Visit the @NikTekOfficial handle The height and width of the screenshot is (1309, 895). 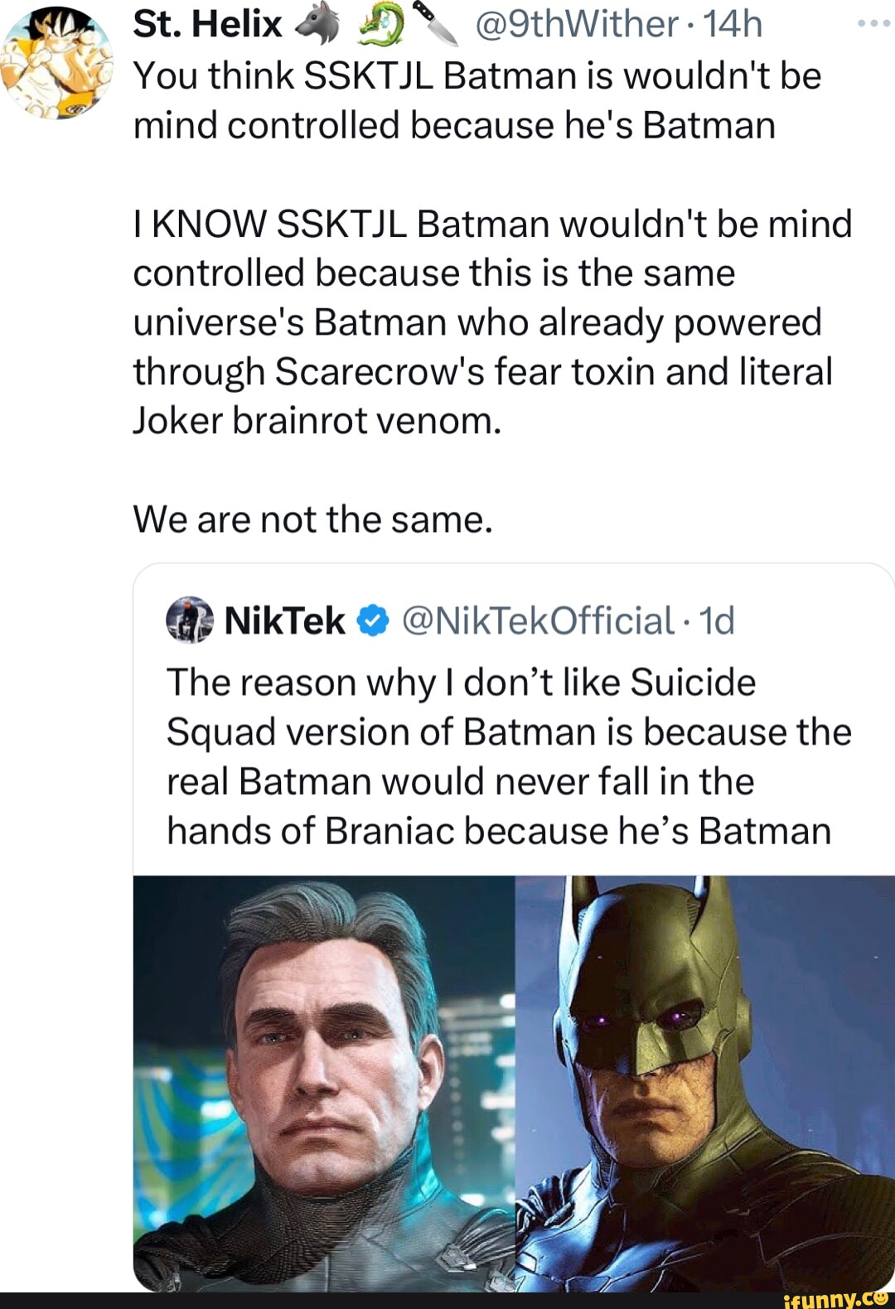click(537, 621)
